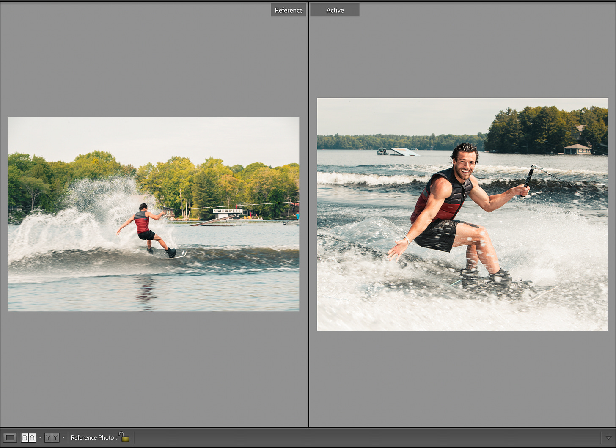The height and width of the screenshot is (448, 616).
Task: Click the Reference Photo text label
Action: click(x=93, y=437)
